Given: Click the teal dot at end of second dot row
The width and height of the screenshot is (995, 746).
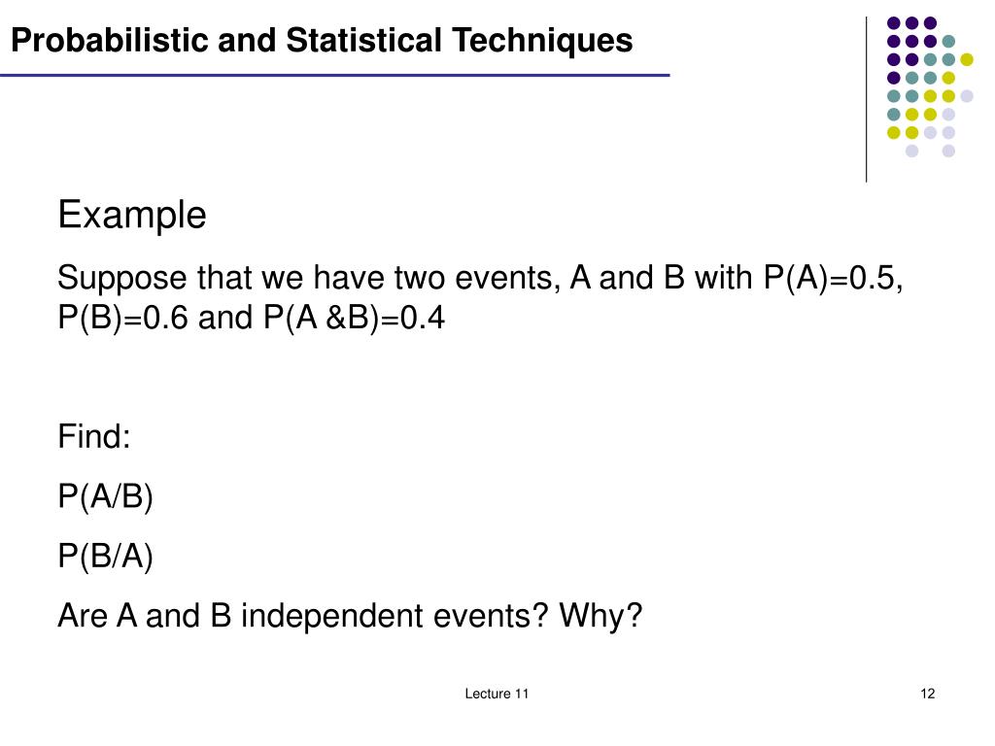Looking at the screenshot, I should [948, 42].
